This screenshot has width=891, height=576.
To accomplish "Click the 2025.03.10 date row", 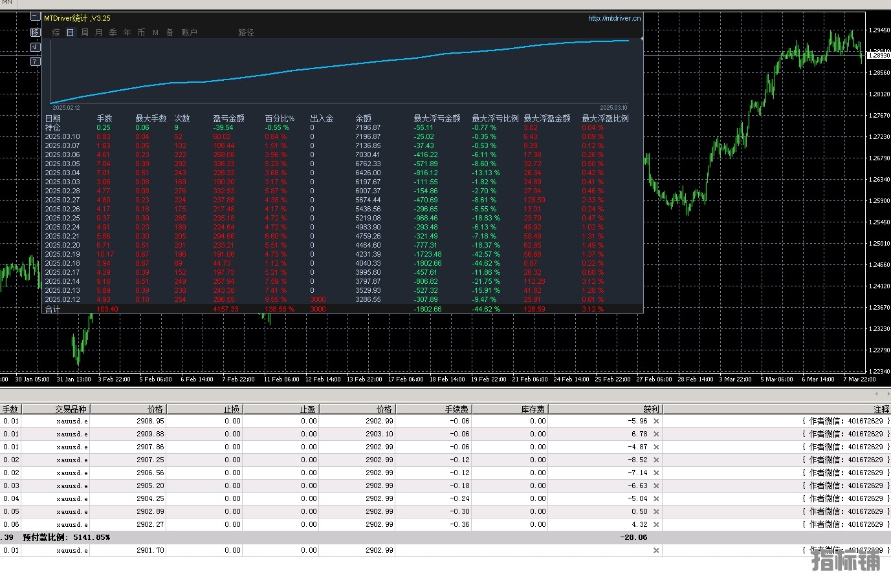I will pyautogui.click(x=63, y=136).
